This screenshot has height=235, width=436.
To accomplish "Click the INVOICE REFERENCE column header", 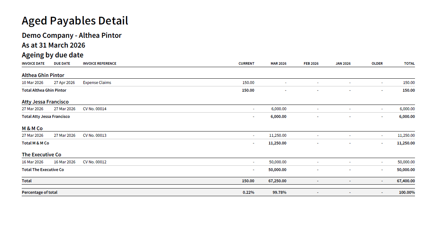I will coord(99,64).
